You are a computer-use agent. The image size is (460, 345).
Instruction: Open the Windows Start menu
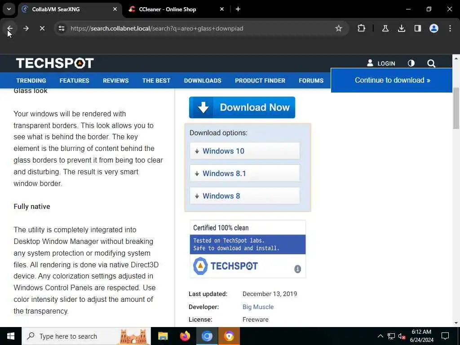11,336
